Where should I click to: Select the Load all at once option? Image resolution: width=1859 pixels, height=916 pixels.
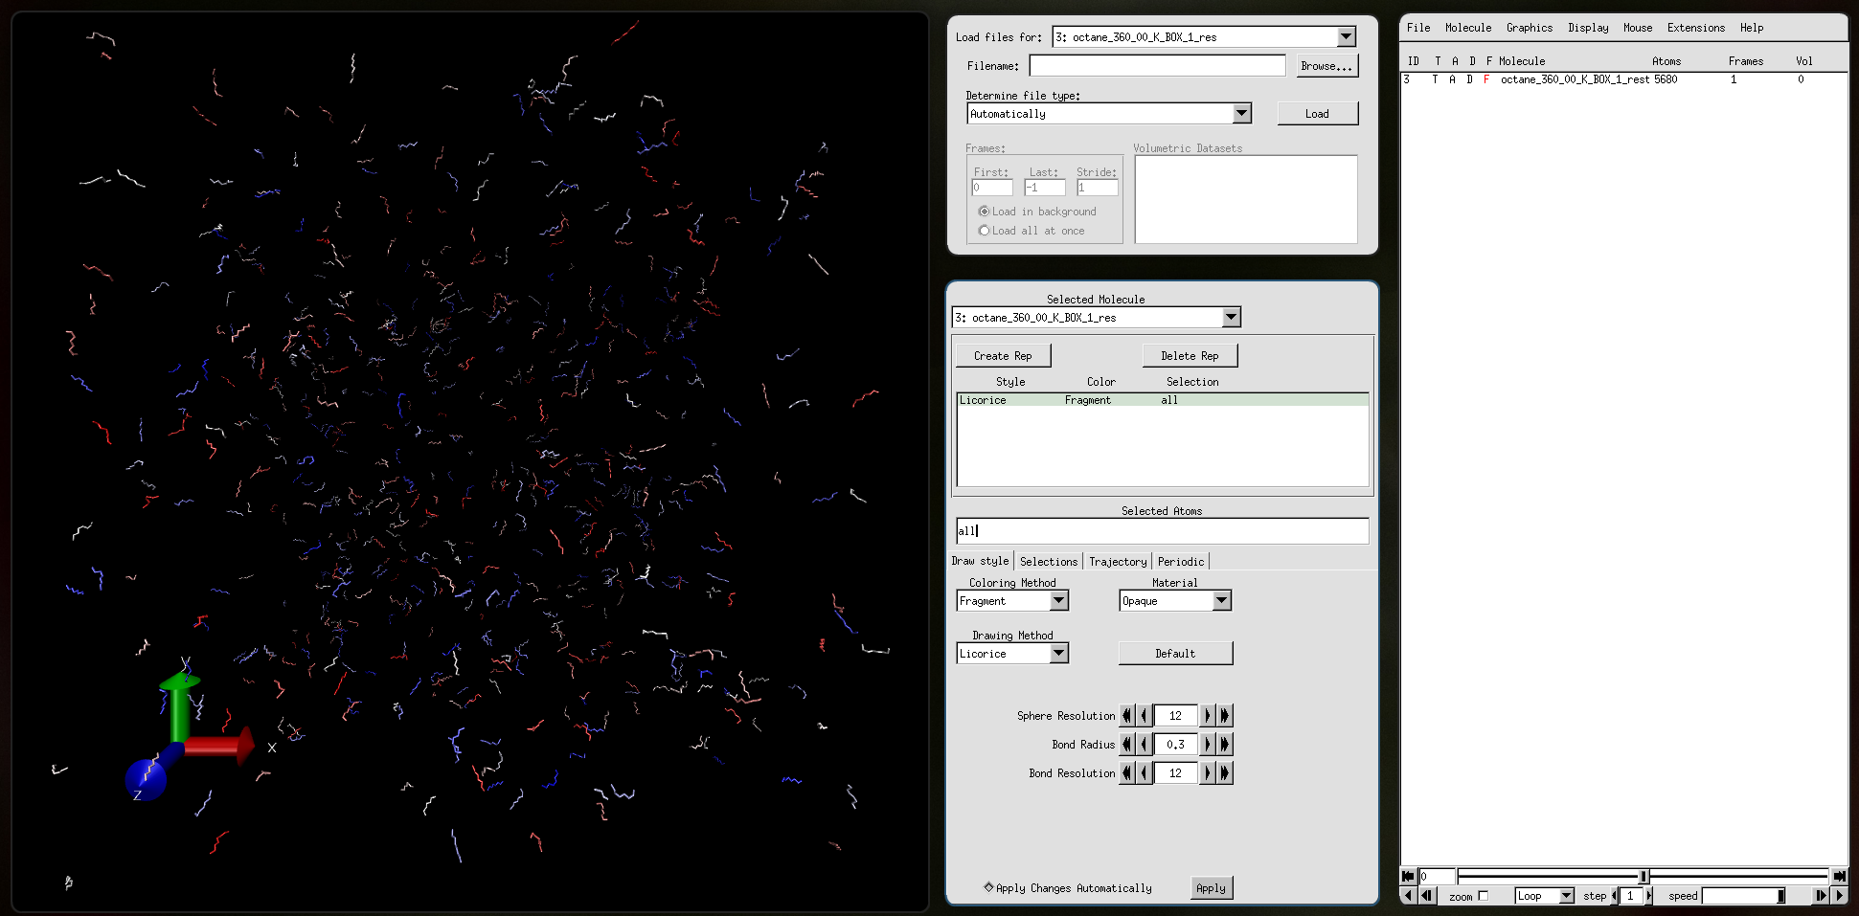tap(984, 231)
